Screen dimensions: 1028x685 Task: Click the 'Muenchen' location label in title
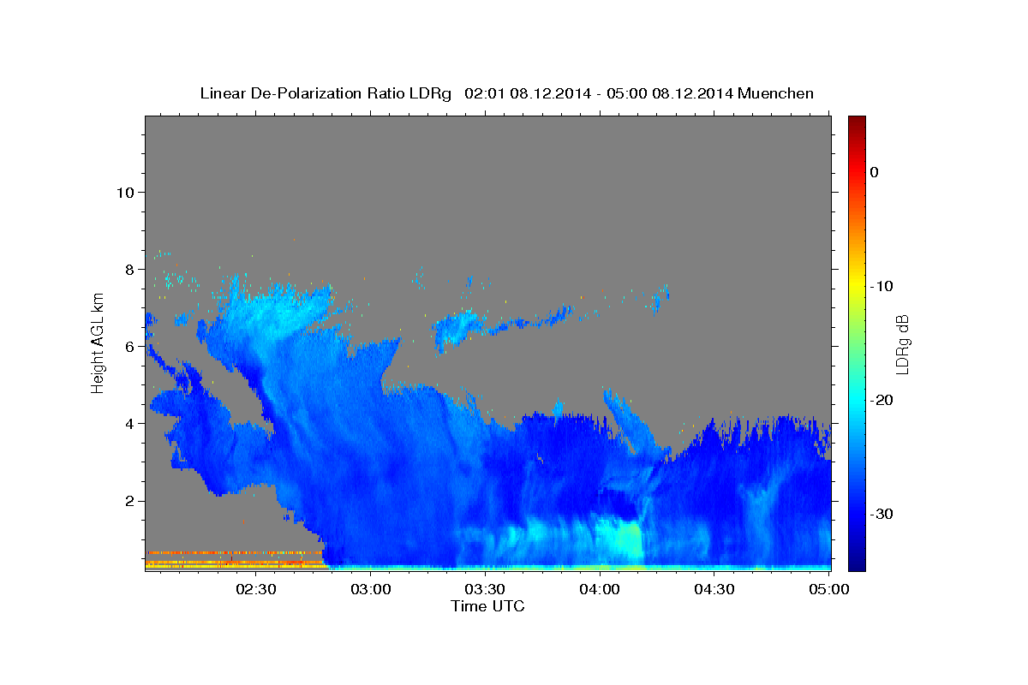pyautogui.click(x=777, y=93)
